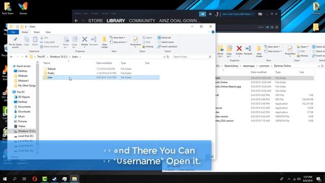Click Properties in background Explorer window
This screenshot has width=325, height=183.
click(x=290, y=51)
